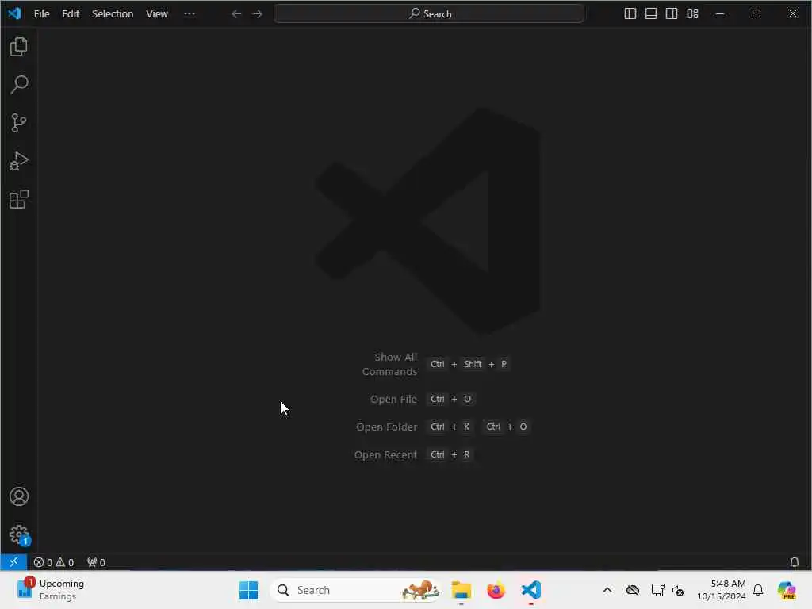Viewport: 812px width, 609px height.
Task: Click the Show All Commands label
Action: tap(390, 364)
